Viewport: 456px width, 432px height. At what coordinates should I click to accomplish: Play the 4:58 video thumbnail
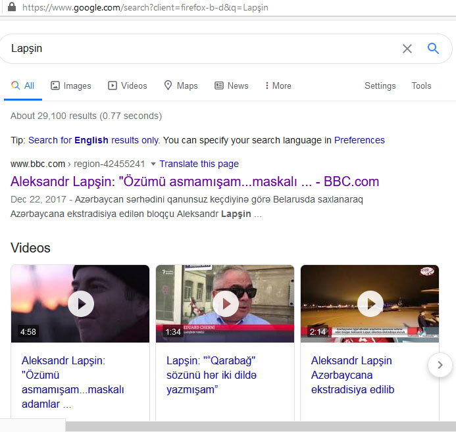tap(80, 304)
